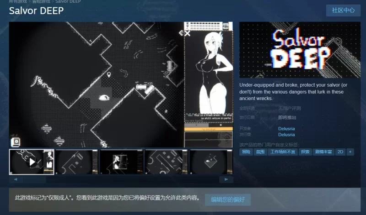Add a tag with the plus button
The image size is (366, 215).
pos(350,152)
